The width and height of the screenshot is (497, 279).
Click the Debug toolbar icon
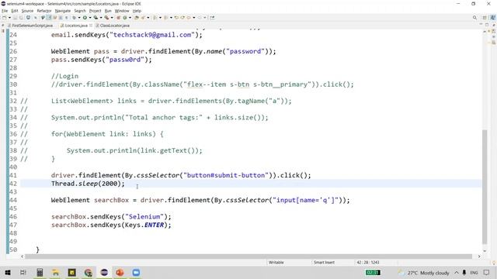[x=74, y=18]
